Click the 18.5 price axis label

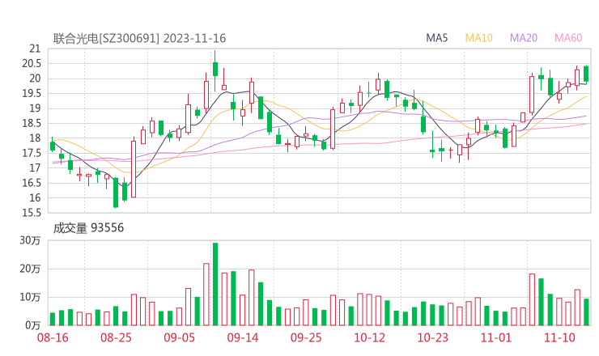32,123
